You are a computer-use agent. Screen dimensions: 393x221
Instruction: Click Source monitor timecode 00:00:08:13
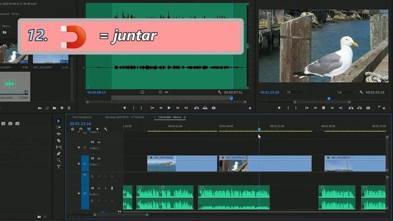coord(96,92)
